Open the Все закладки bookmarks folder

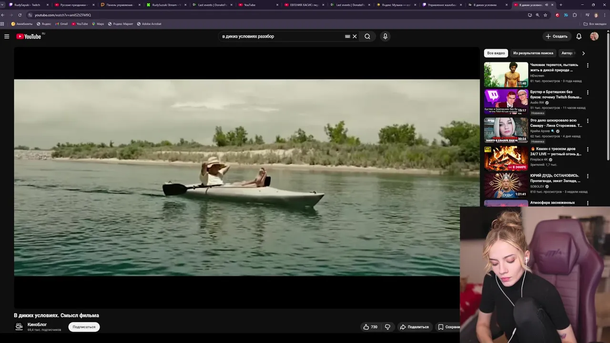click(x=595, y=24)
